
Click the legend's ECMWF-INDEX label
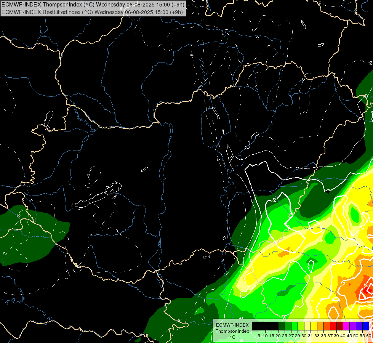[232, 325]
